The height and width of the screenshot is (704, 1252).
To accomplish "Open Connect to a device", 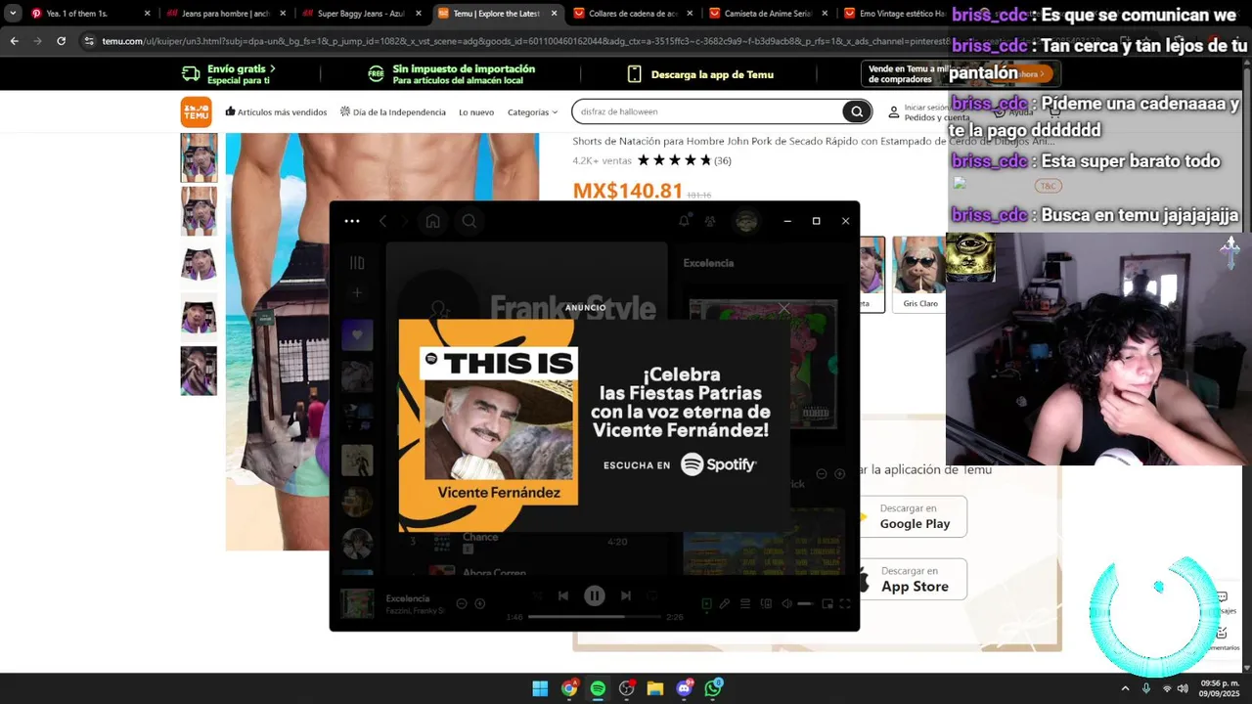I will coord(766,603).
